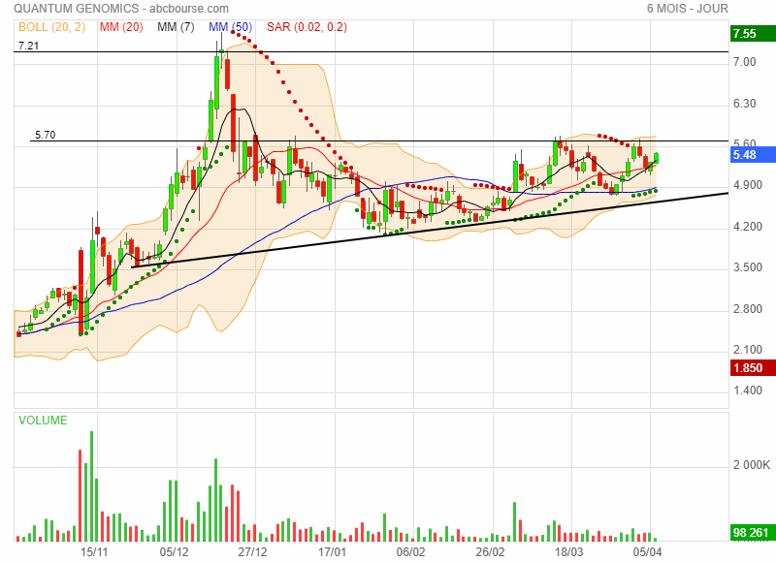The image size is (776, 562).
Task: Click the 27/12 date axis label
Action: [252, 551]
